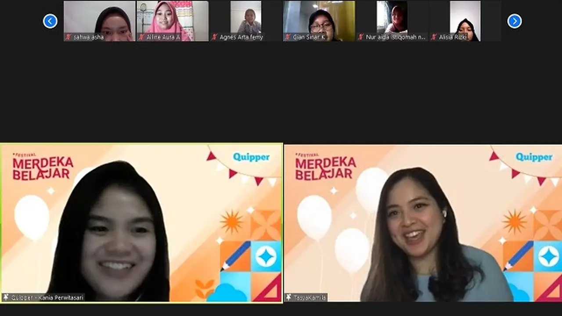562x316 pixels.
Task: Select Alisia Rizki's video thumbnail
Action: 465,21
